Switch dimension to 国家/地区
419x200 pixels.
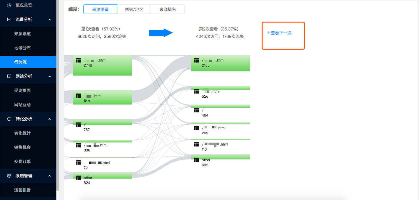(134, 9)
